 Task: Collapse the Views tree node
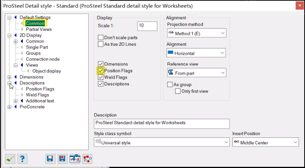tap(16, 65)
